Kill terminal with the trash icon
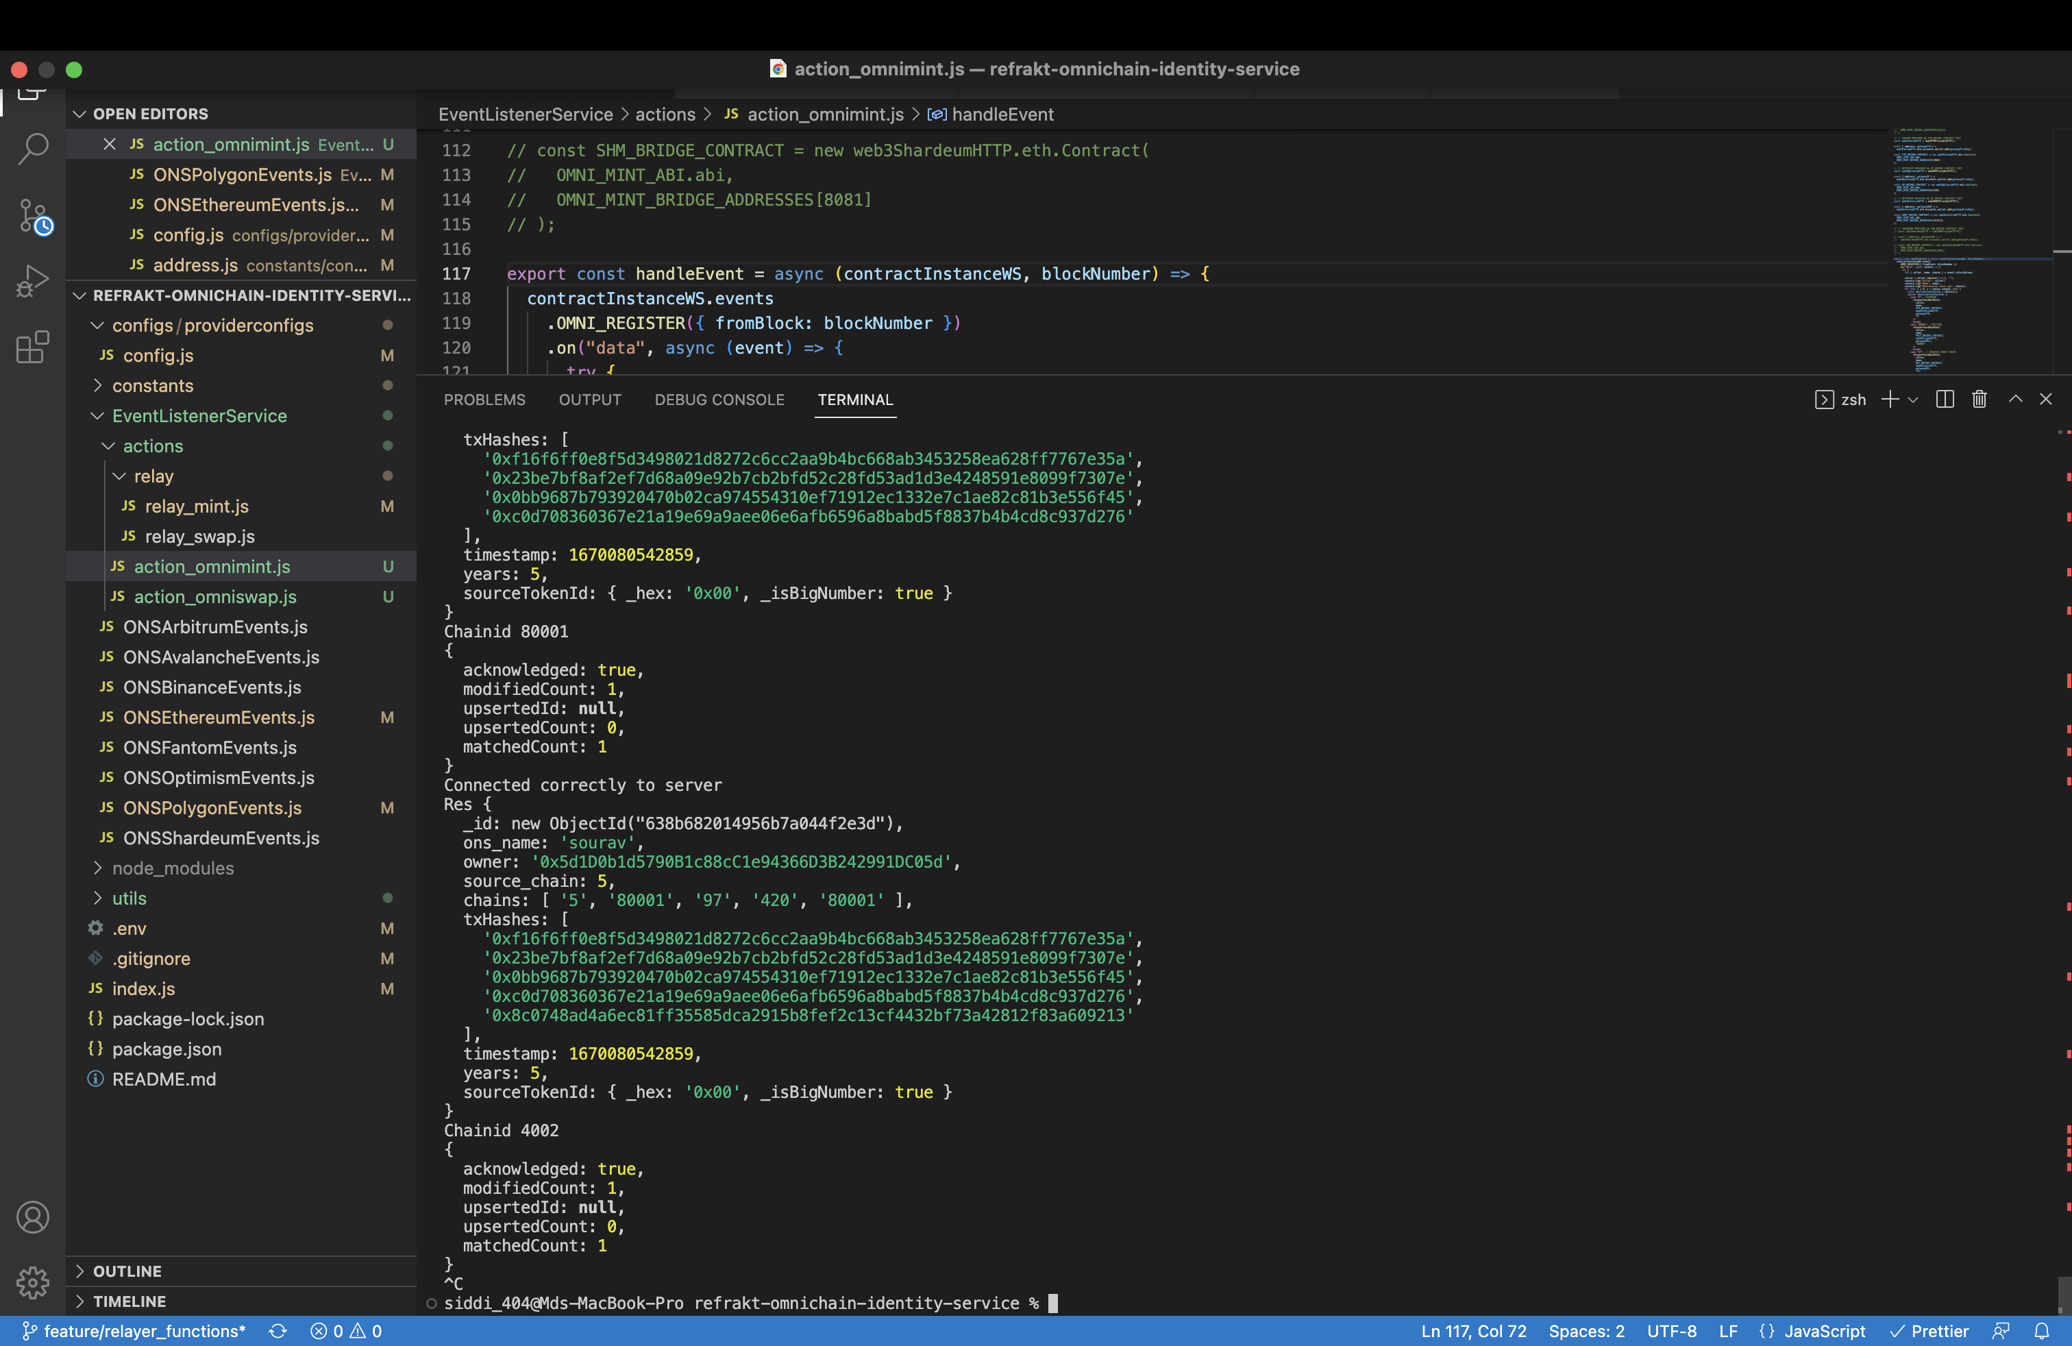This screenshot has width=2072, height=1346. pos(1979,399)
